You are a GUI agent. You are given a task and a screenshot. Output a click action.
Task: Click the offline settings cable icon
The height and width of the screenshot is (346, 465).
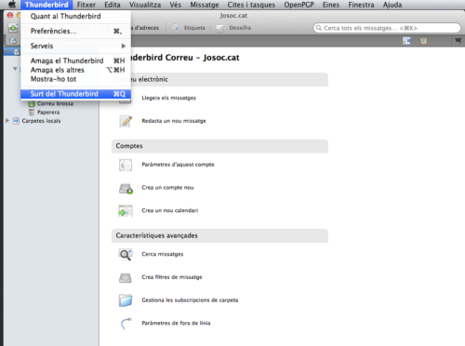[x=126, y=324]
